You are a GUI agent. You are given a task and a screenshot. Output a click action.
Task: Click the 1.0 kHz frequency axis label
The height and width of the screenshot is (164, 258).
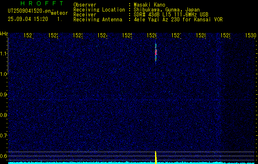coord(4,74)
